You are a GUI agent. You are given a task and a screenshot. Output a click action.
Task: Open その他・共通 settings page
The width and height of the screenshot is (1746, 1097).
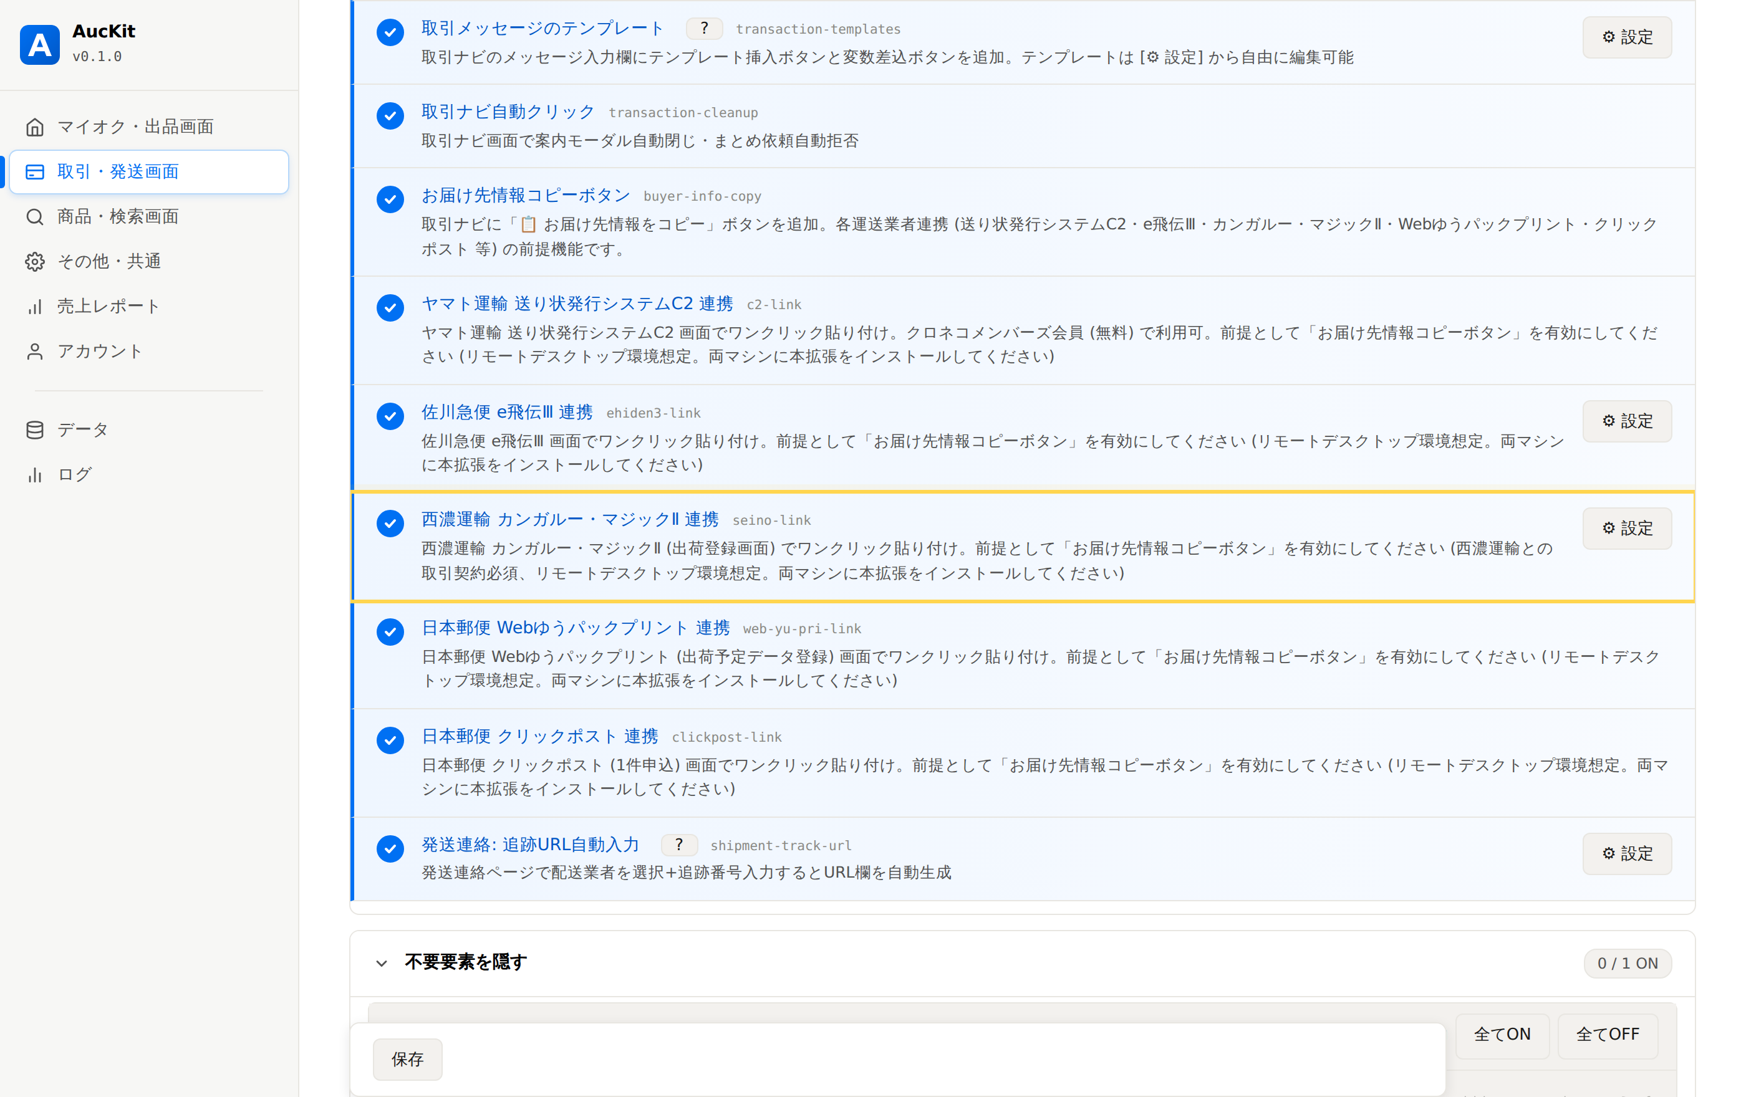[148, 262]
